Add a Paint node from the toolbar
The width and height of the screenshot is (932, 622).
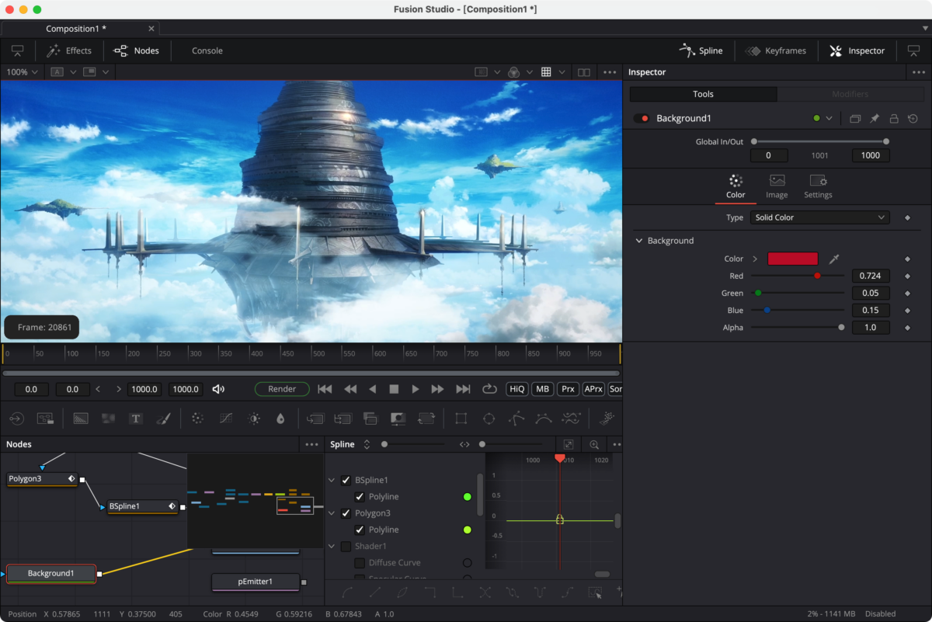pos(163,419)
